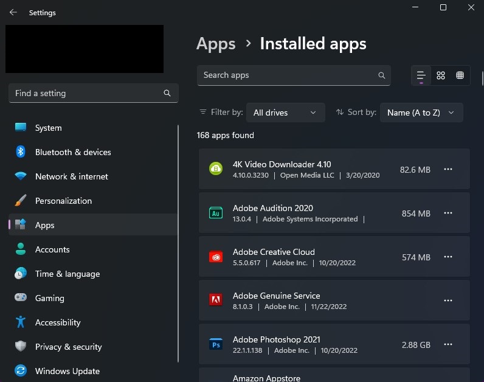Click the Time & language globe icon
The image size is (484, 382).
[21, 273]
